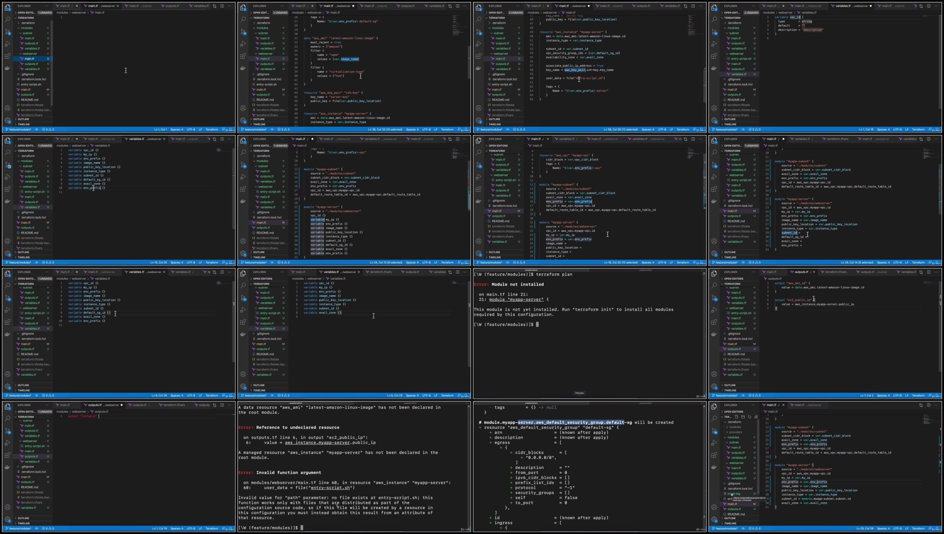944x534 pixels.
Task: Open Search view in the Ln 1, Col 1 frame
Action: 7,19
